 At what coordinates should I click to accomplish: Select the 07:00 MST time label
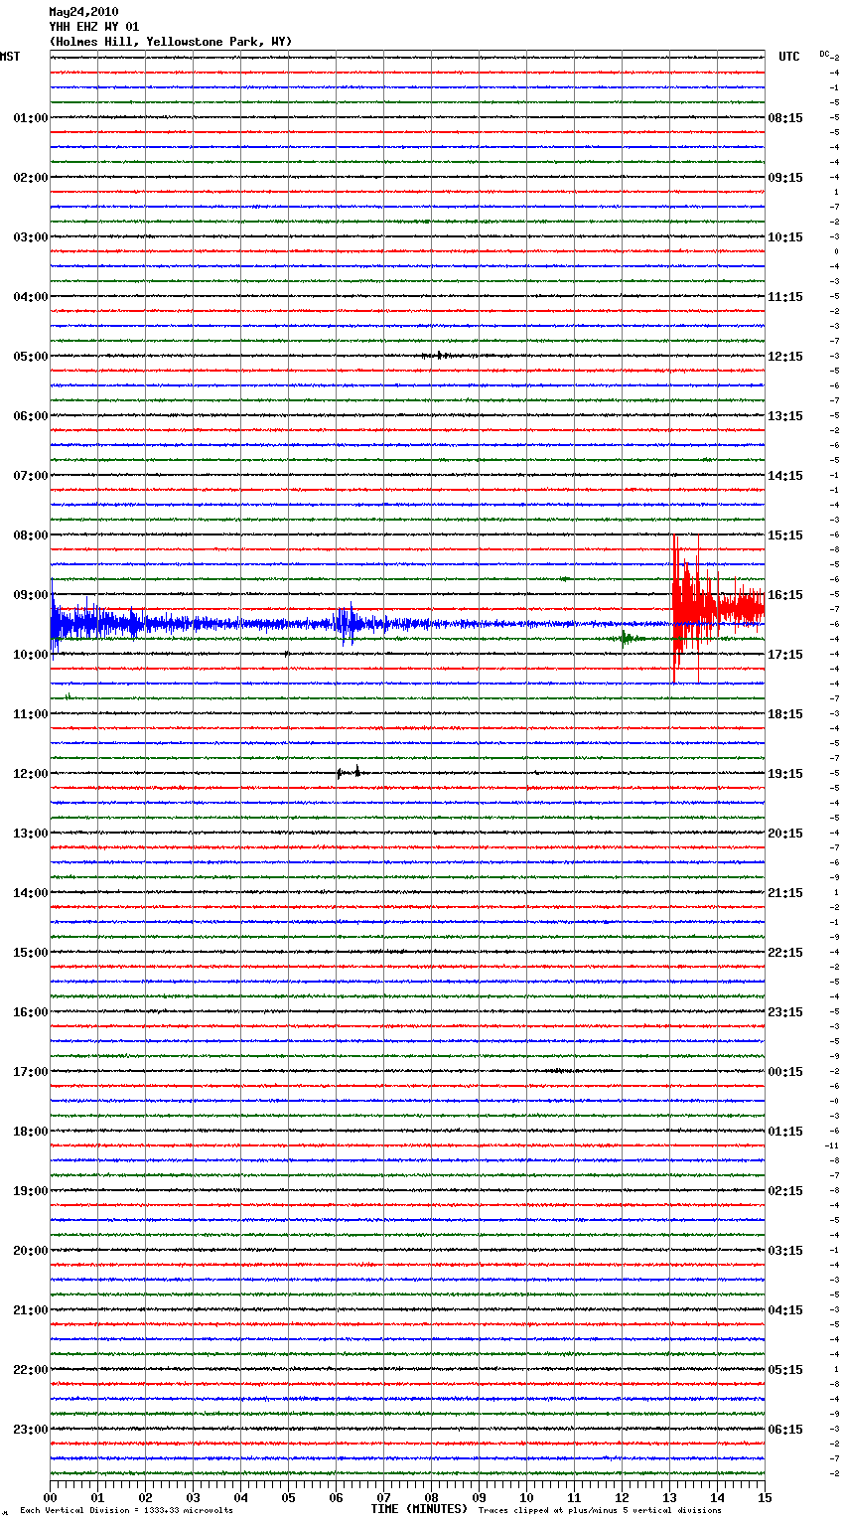(30, 476)
